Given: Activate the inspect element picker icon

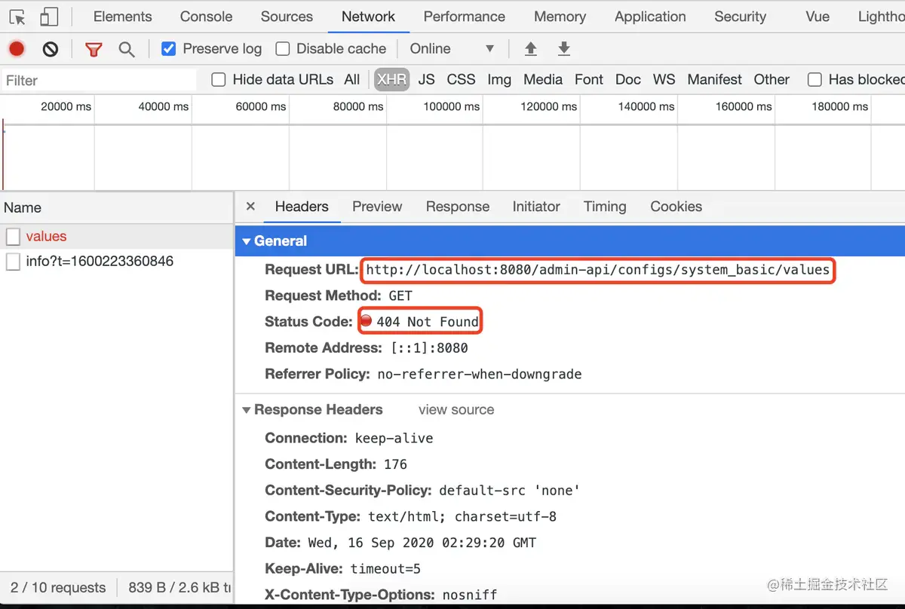Looking at the screenshot, I should pos(17,17).
